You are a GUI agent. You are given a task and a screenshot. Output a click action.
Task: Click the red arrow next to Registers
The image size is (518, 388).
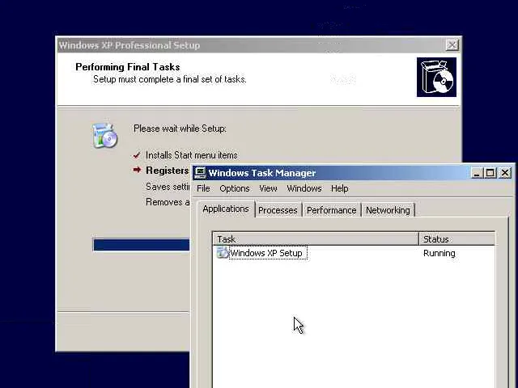pos(137,170)
